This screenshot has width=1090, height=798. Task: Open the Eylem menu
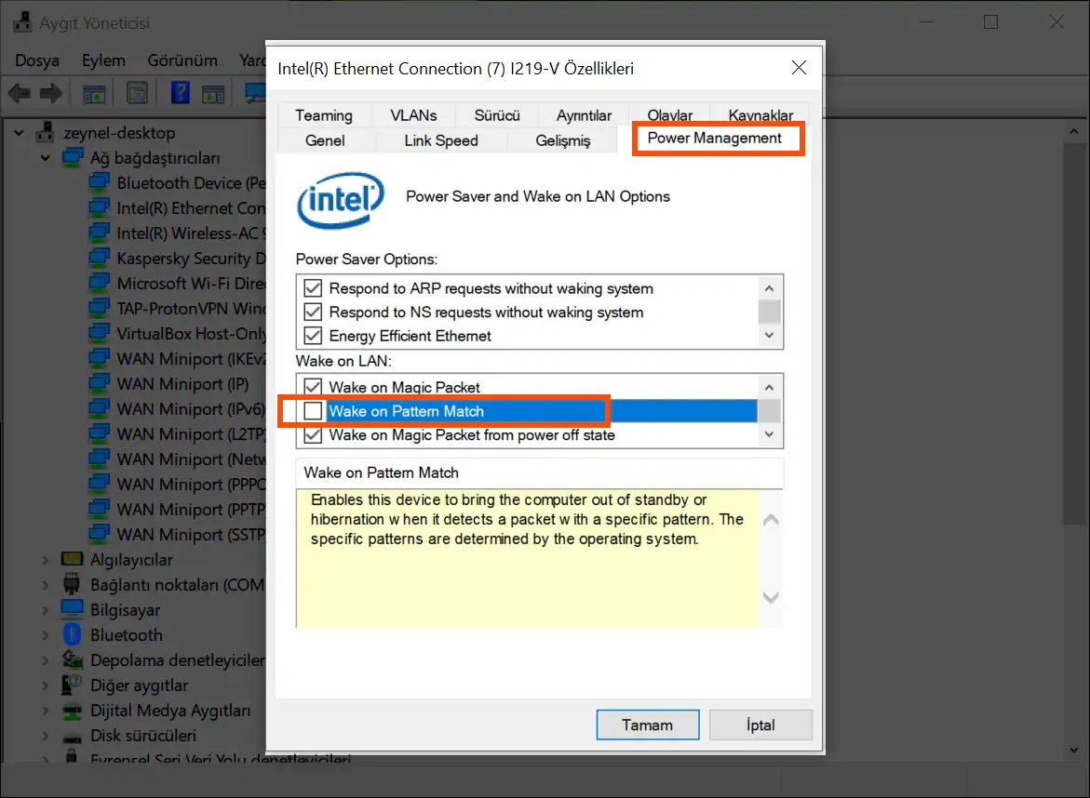pos(103,60)
